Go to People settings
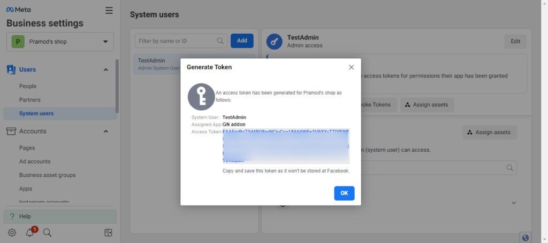548x243 pixels. [28, 86]
